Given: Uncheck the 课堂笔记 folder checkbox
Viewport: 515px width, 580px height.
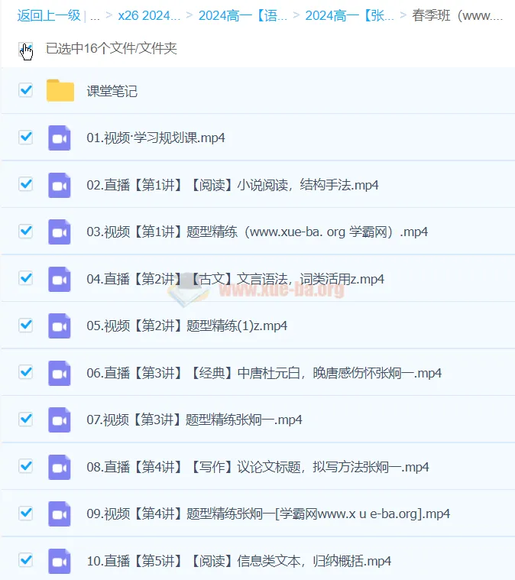Looking at the screenshot, I should (x=26, y=90).
